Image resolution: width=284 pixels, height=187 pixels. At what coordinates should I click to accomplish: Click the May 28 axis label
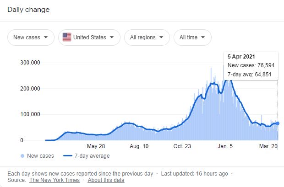(96, 146)
